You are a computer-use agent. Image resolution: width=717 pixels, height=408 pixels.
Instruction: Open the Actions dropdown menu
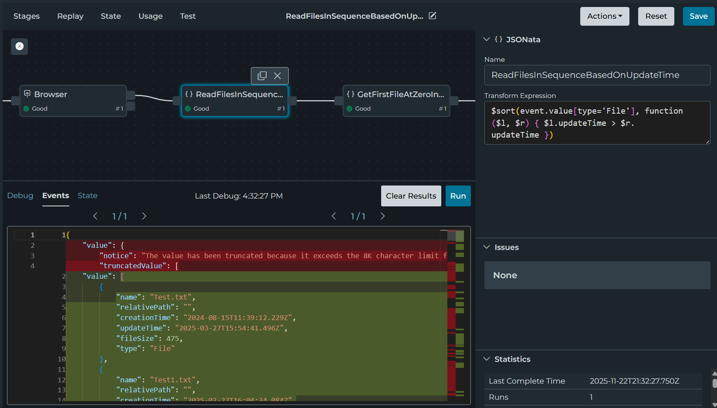point(604,16)
